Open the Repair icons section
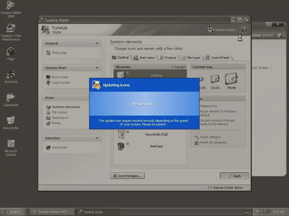 (53, 123)
